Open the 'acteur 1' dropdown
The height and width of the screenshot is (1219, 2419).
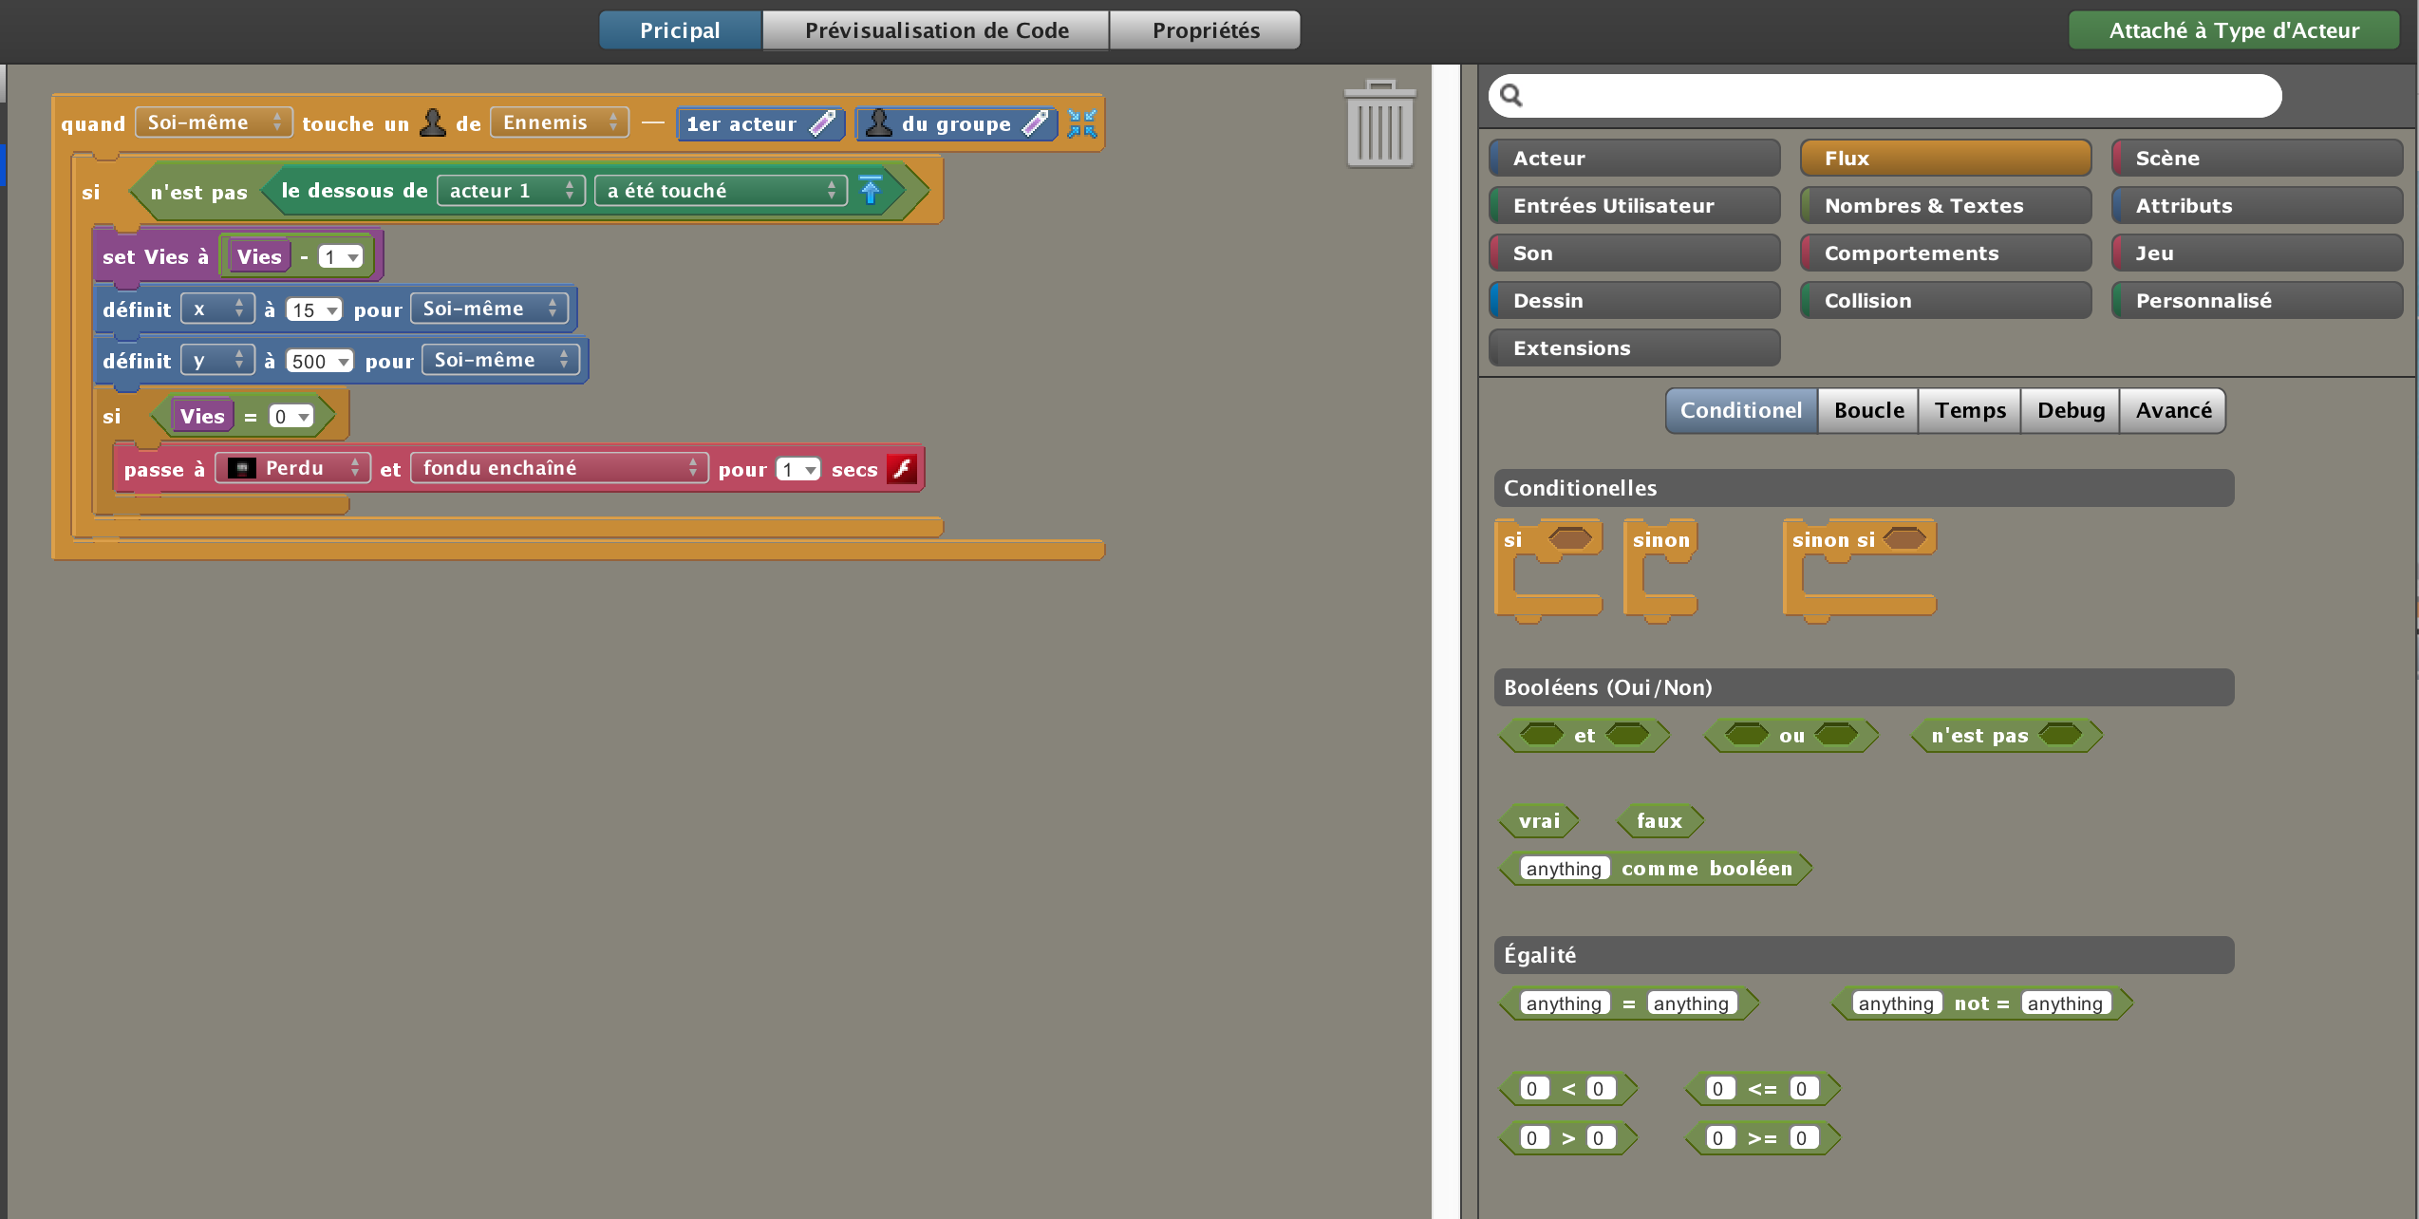[x=511, y=191]
